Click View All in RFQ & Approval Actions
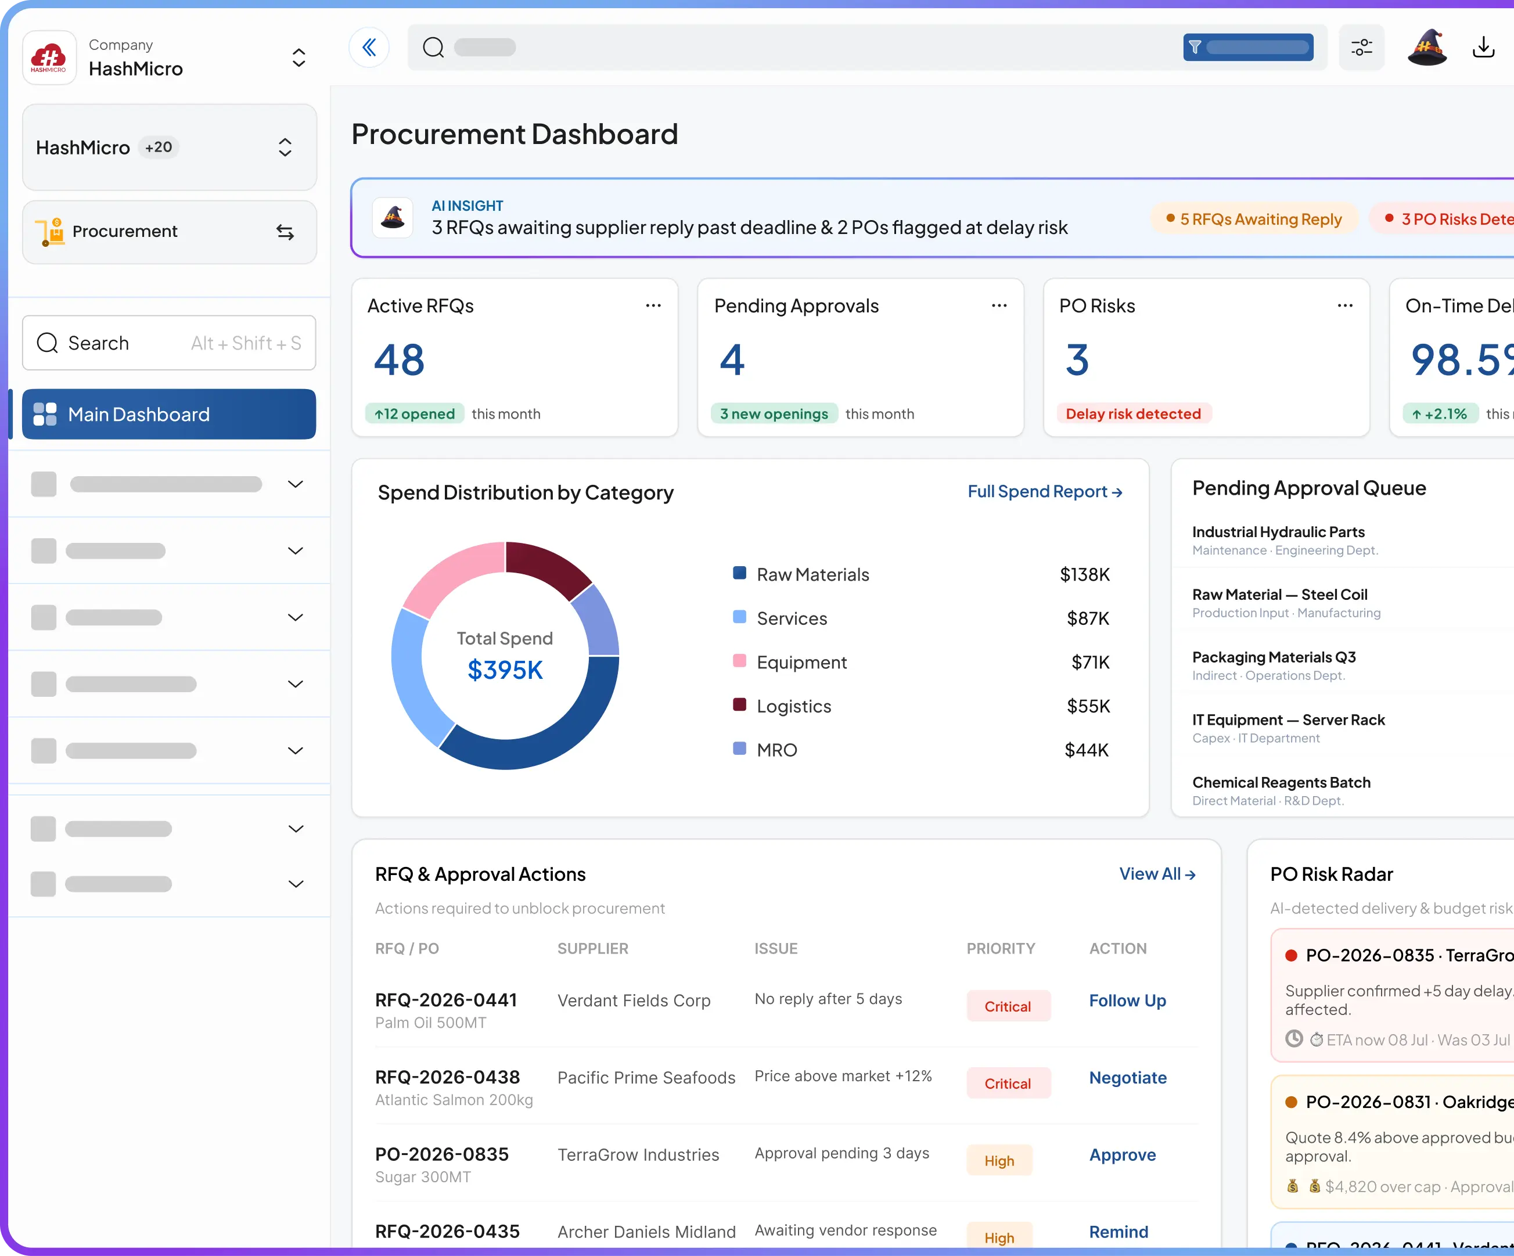 (1157, 874)
